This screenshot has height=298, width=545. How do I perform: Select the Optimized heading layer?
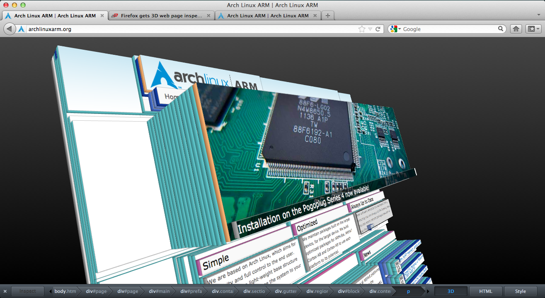coord(307,225)
